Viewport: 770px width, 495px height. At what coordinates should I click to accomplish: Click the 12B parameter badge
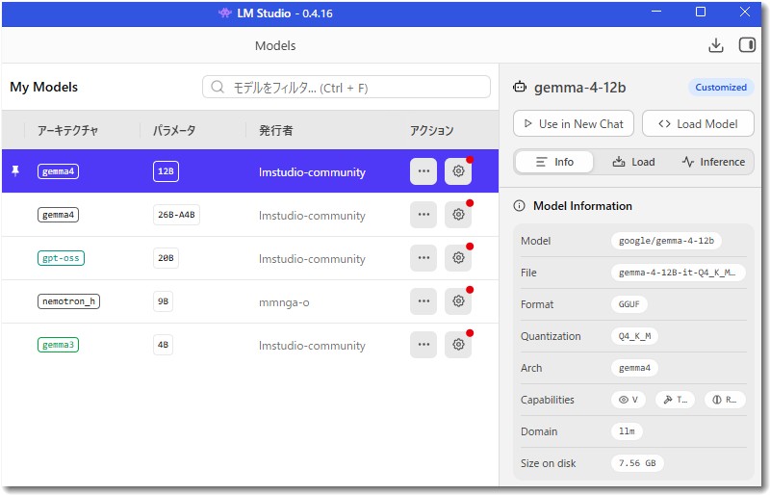(166, 171)
